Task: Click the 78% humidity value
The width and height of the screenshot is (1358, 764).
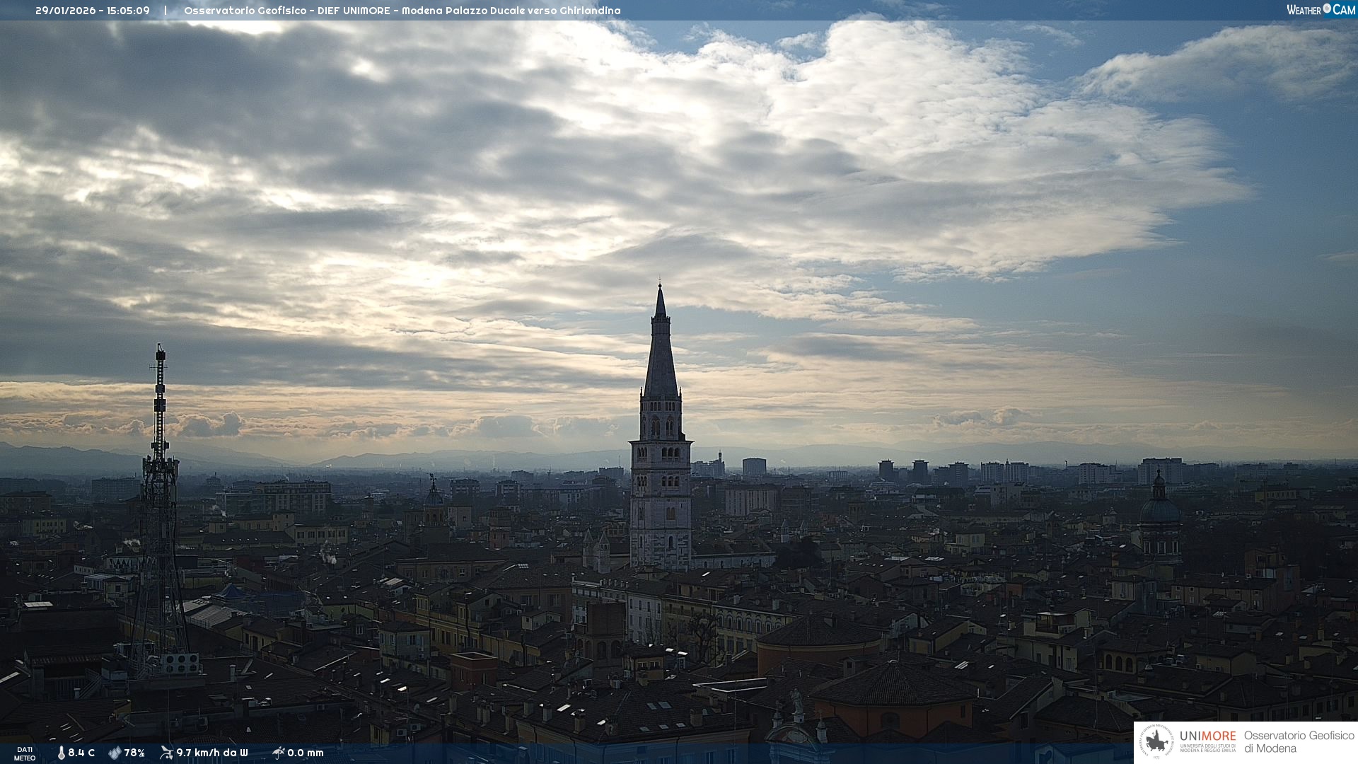Action: (134, 753)
